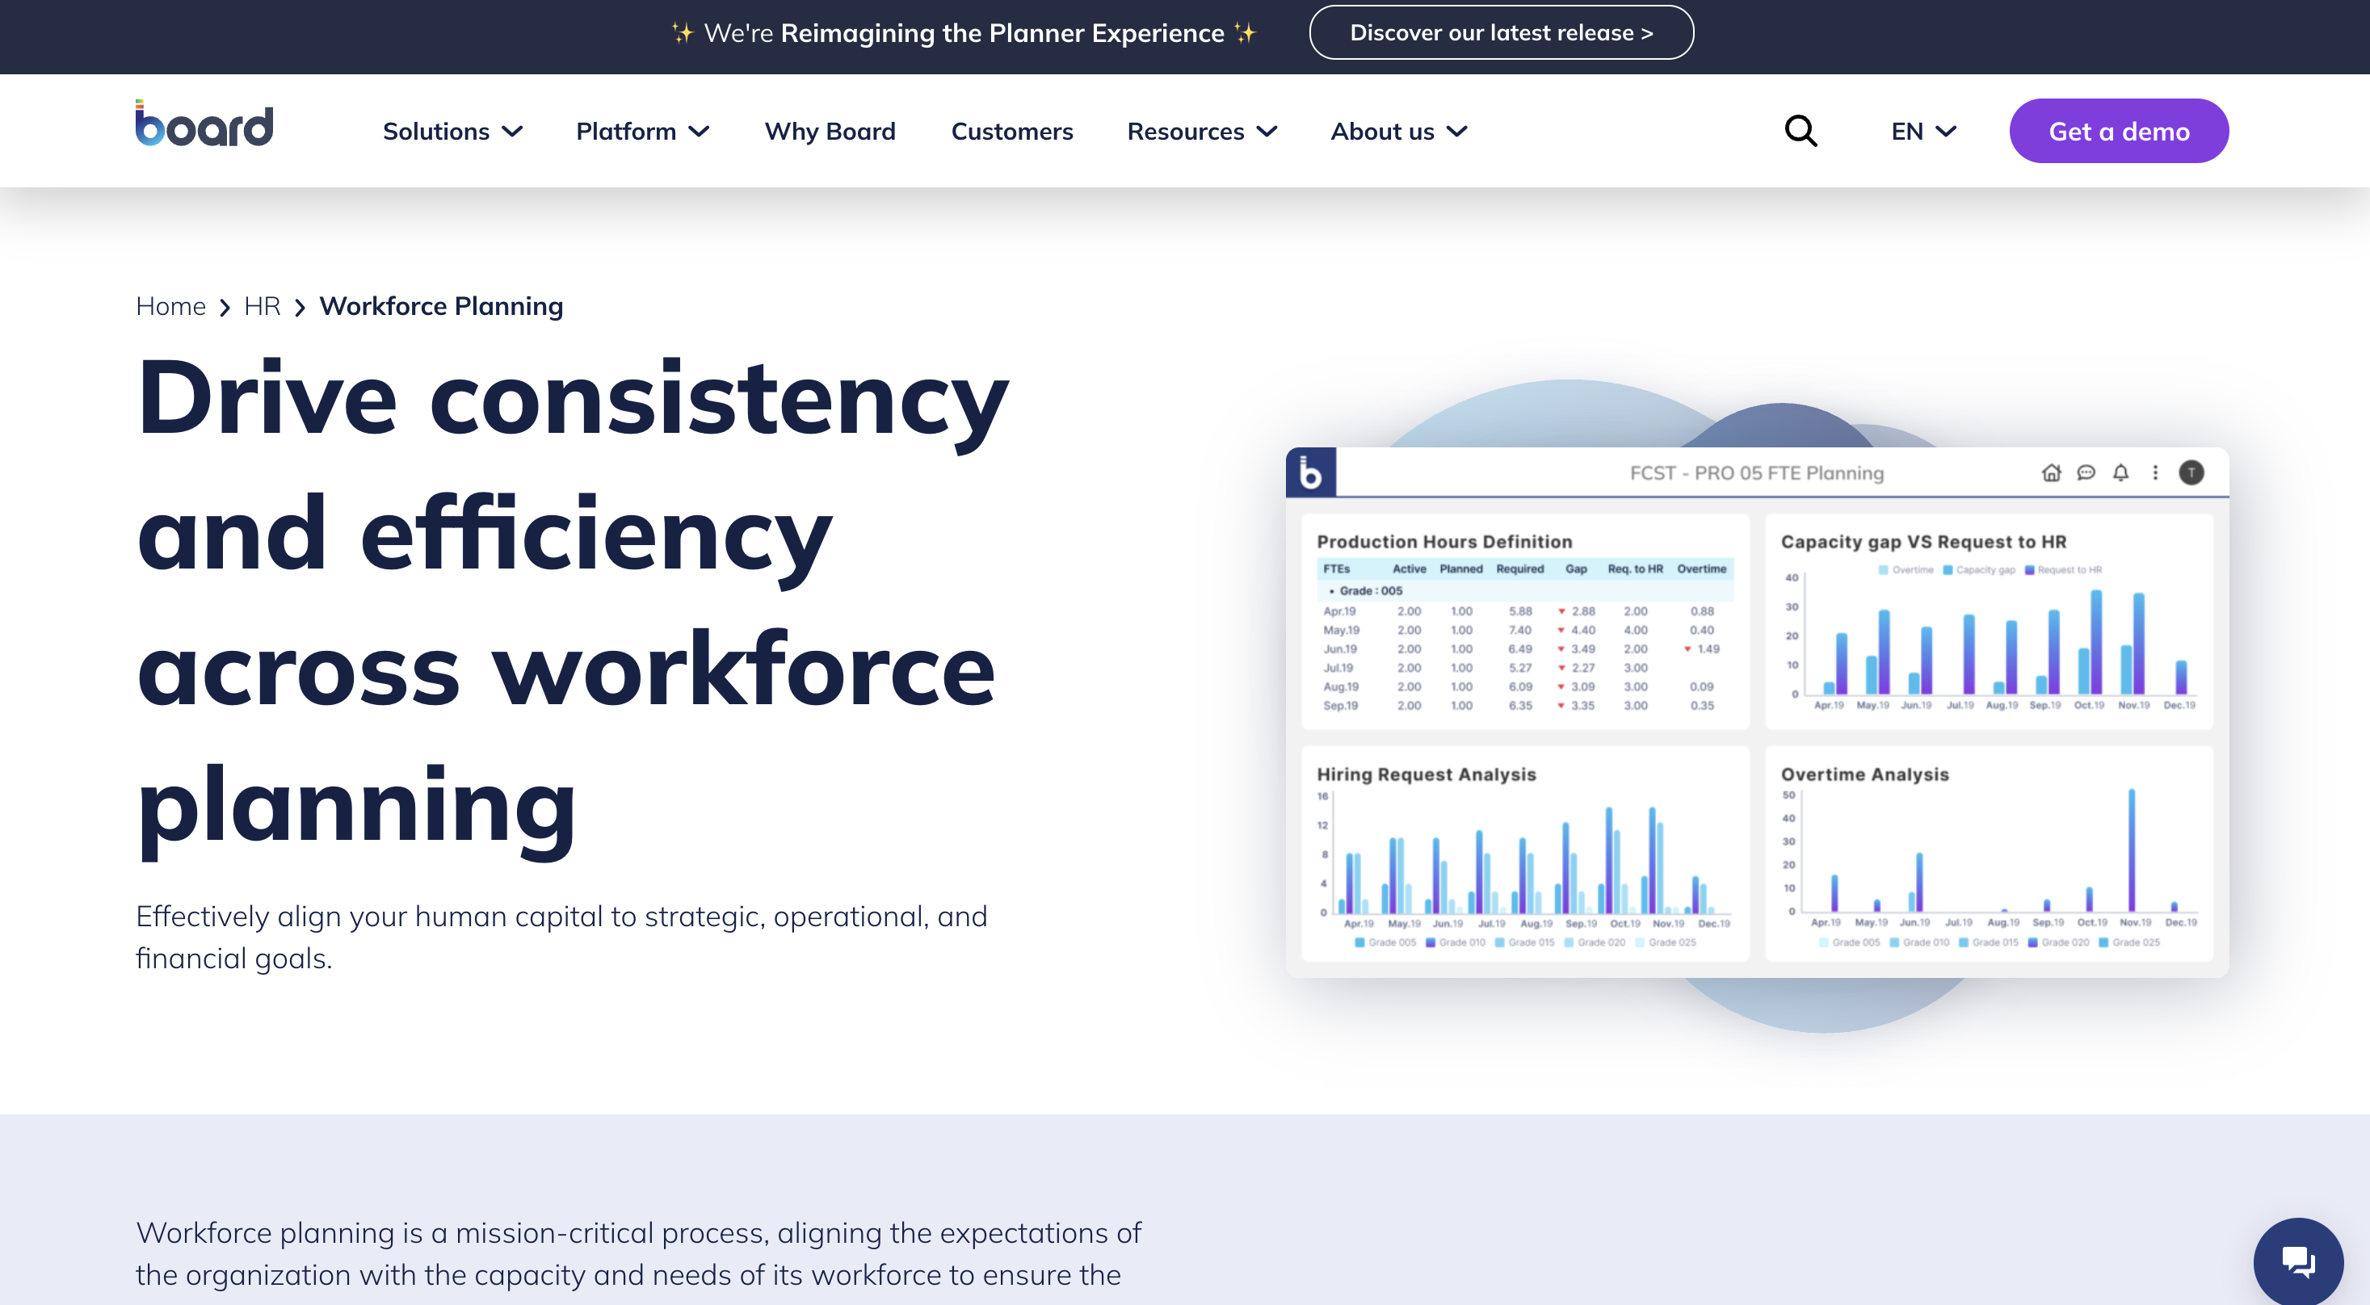Expand the About us menu
This screenshot has width=2370, height=1305.
[1398, 132]
